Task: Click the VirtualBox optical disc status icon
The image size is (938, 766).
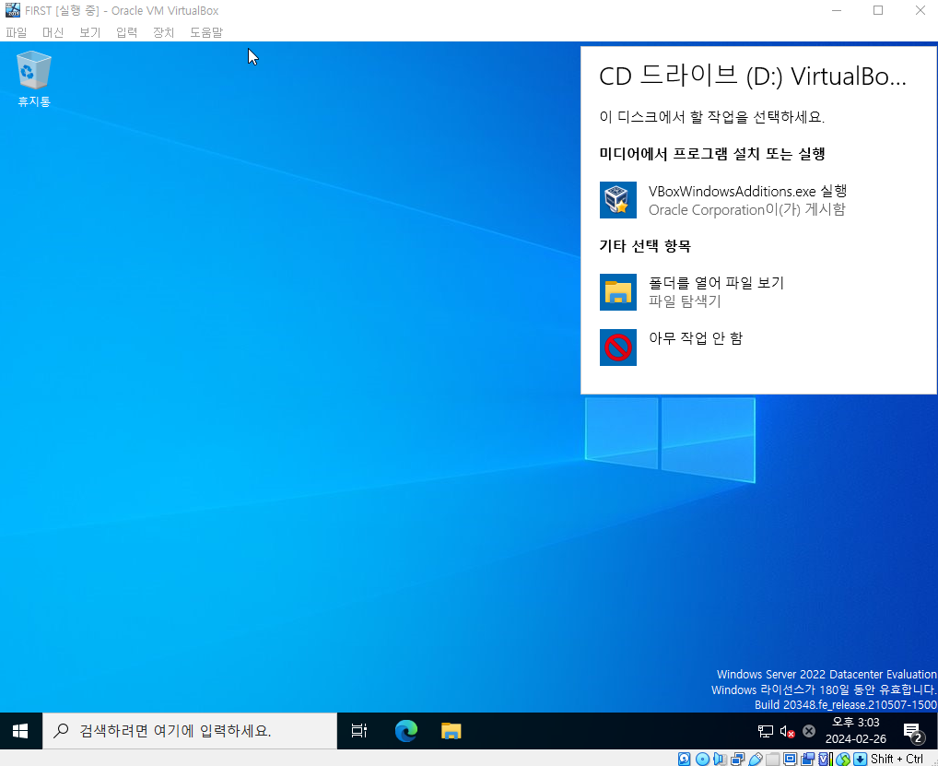Action: point(702,759)
